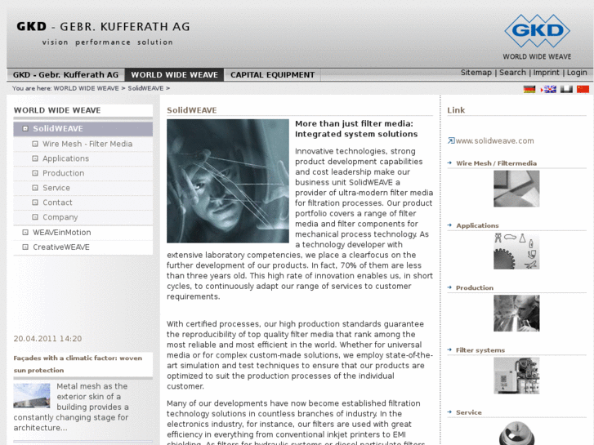Open the Production sidebar entry
Viewport: 594px width, 445px height.
(63, 173)
